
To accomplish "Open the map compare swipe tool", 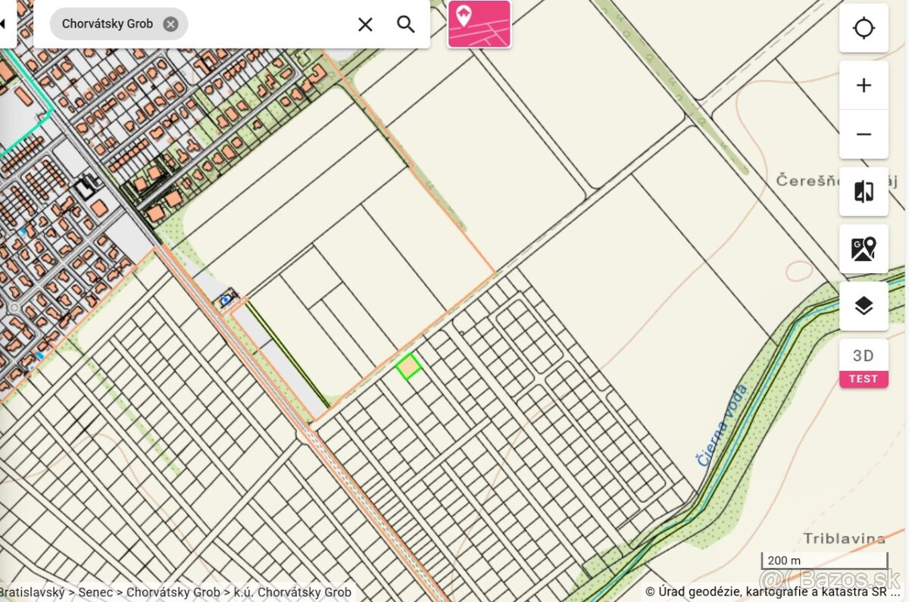I will coord(864,192).
